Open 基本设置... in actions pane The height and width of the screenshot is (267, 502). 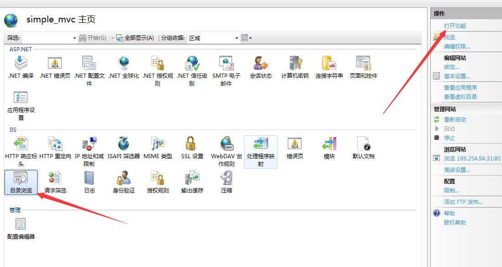457,76
